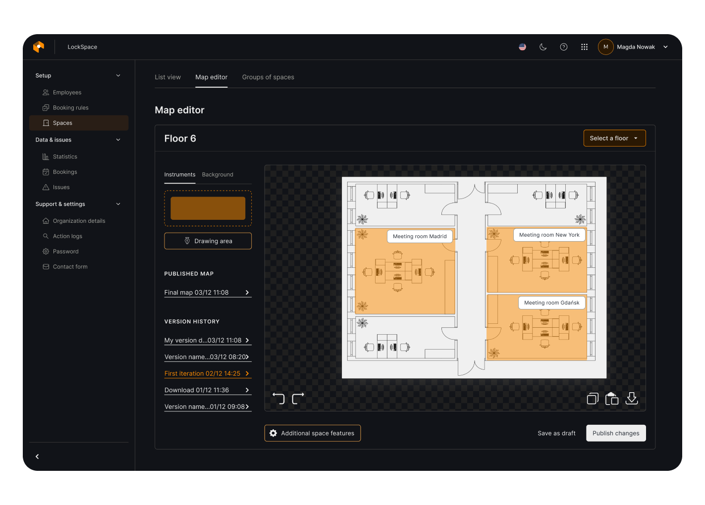
Task: Click the M user avatar
Action: [605, 47]
